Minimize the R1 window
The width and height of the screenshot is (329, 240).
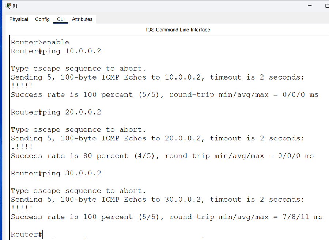coord(310,6)
